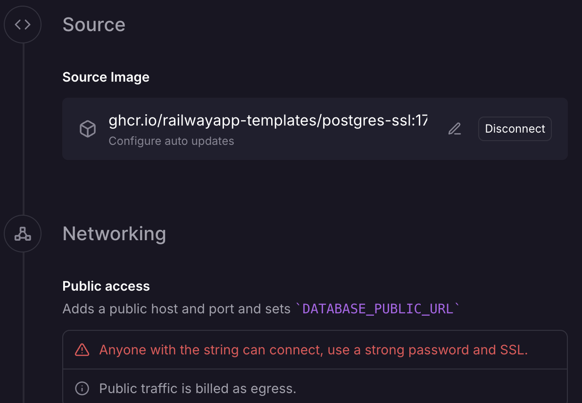The height and width of the screenshot is (403, 582).
Task: Click the Source Image label
Action: (x=106, y=77)
